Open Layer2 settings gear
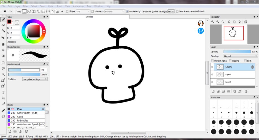This screenshot has width=259, height=140. coord(252,67)
